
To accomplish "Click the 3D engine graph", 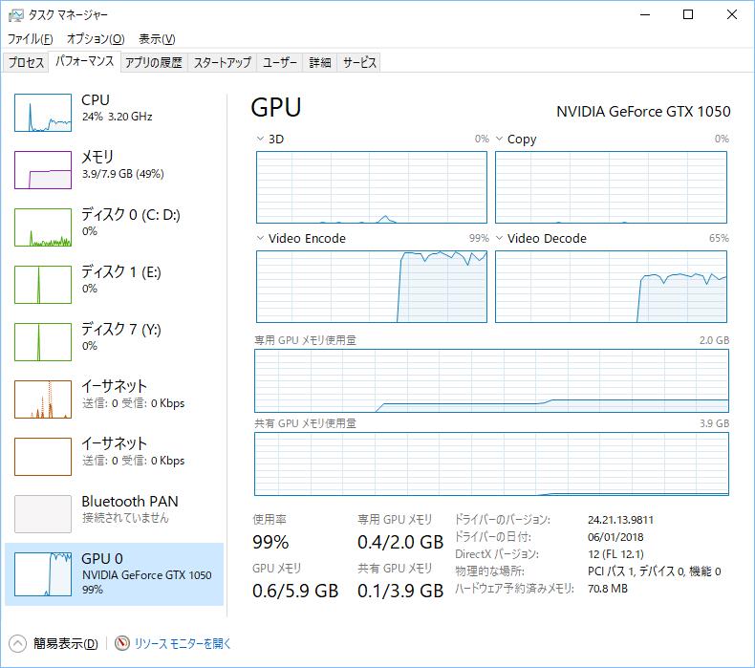I will point(372,187).
